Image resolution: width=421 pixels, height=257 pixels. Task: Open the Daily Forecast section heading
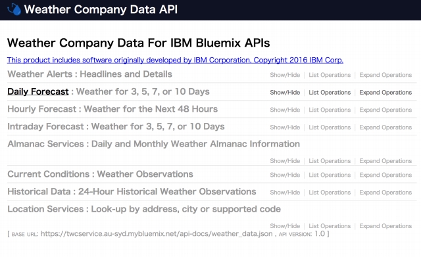[38, 91]
